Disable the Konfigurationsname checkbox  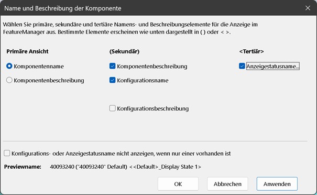point(113,80)
